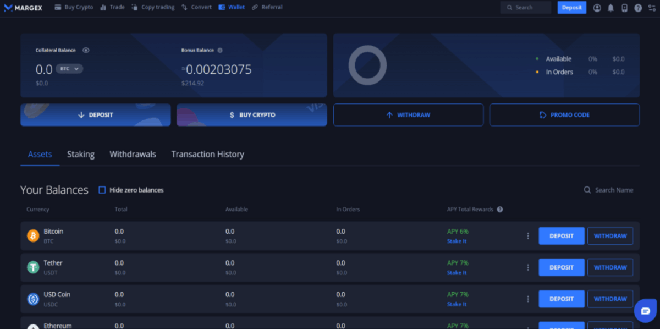Click the Bitcoin currency icon in balances
Screen dimensions: 660x330
[32, 235]
